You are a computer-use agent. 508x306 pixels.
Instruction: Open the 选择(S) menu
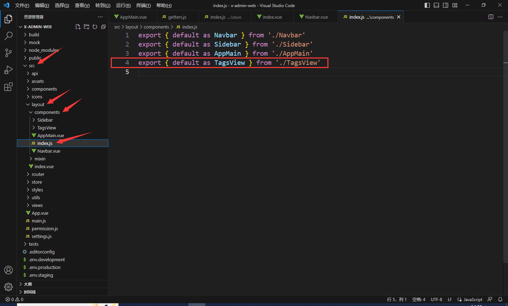click(62, 5)
